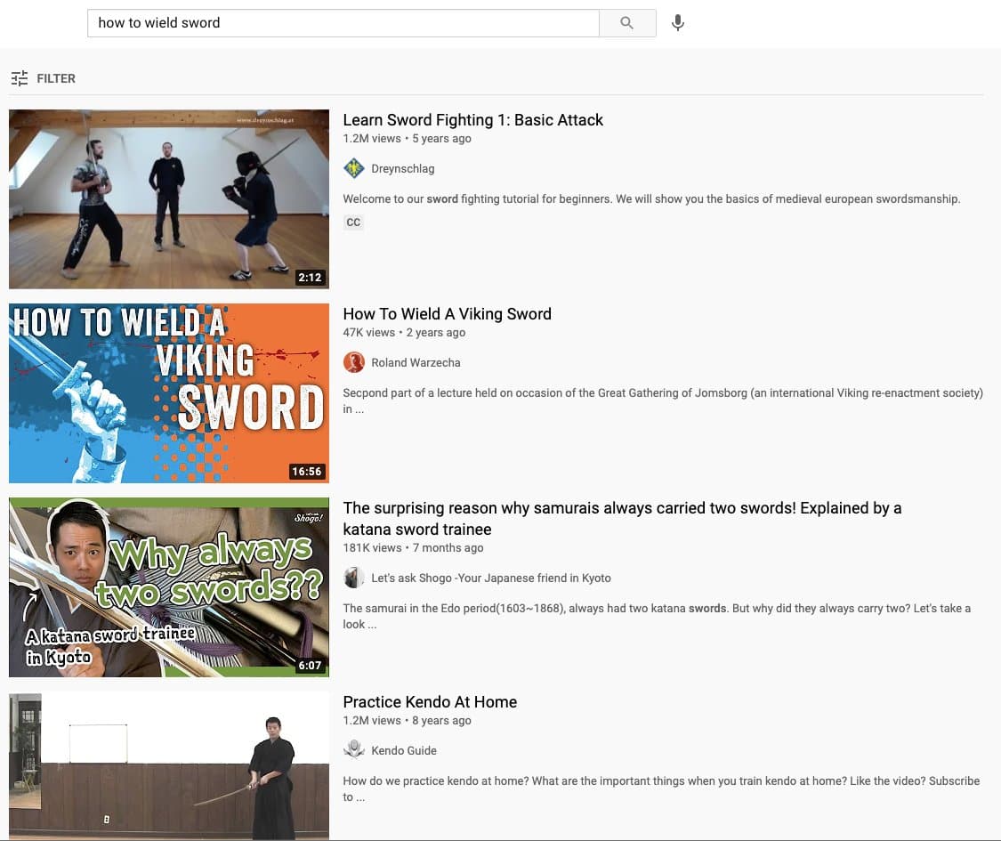This screenshot has height=841, width=1001.
Task: Activate voice search microphone icon
Action: point(678,23)
